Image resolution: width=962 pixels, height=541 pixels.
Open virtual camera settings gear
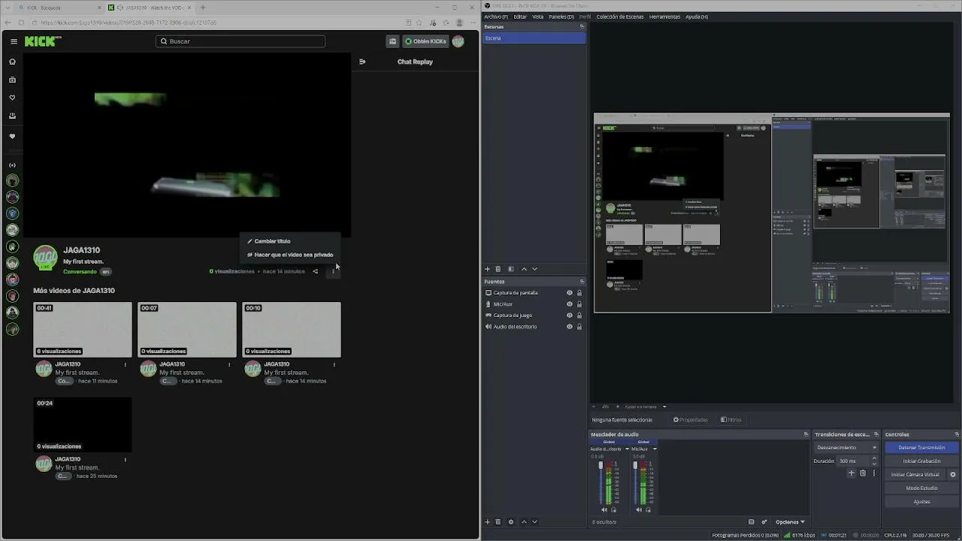(953, 475)
